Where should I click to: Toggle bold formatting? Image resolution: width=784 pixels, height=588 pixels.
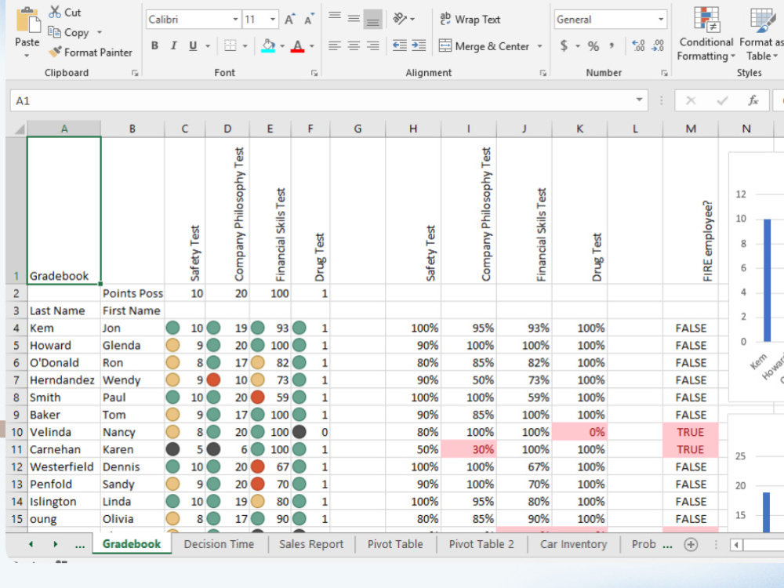pos(154,45)
